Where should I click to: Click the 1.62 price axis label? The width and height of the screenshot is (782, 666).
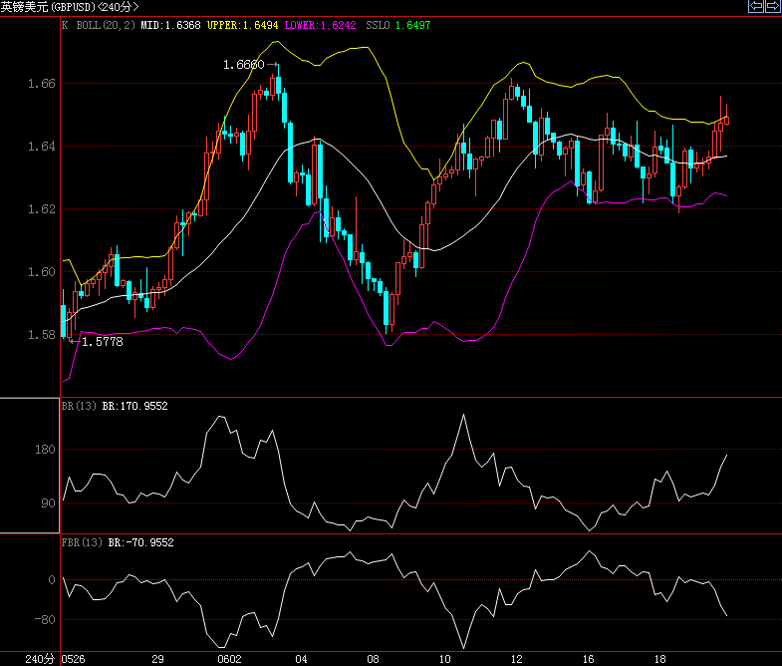tap(42, 209)
